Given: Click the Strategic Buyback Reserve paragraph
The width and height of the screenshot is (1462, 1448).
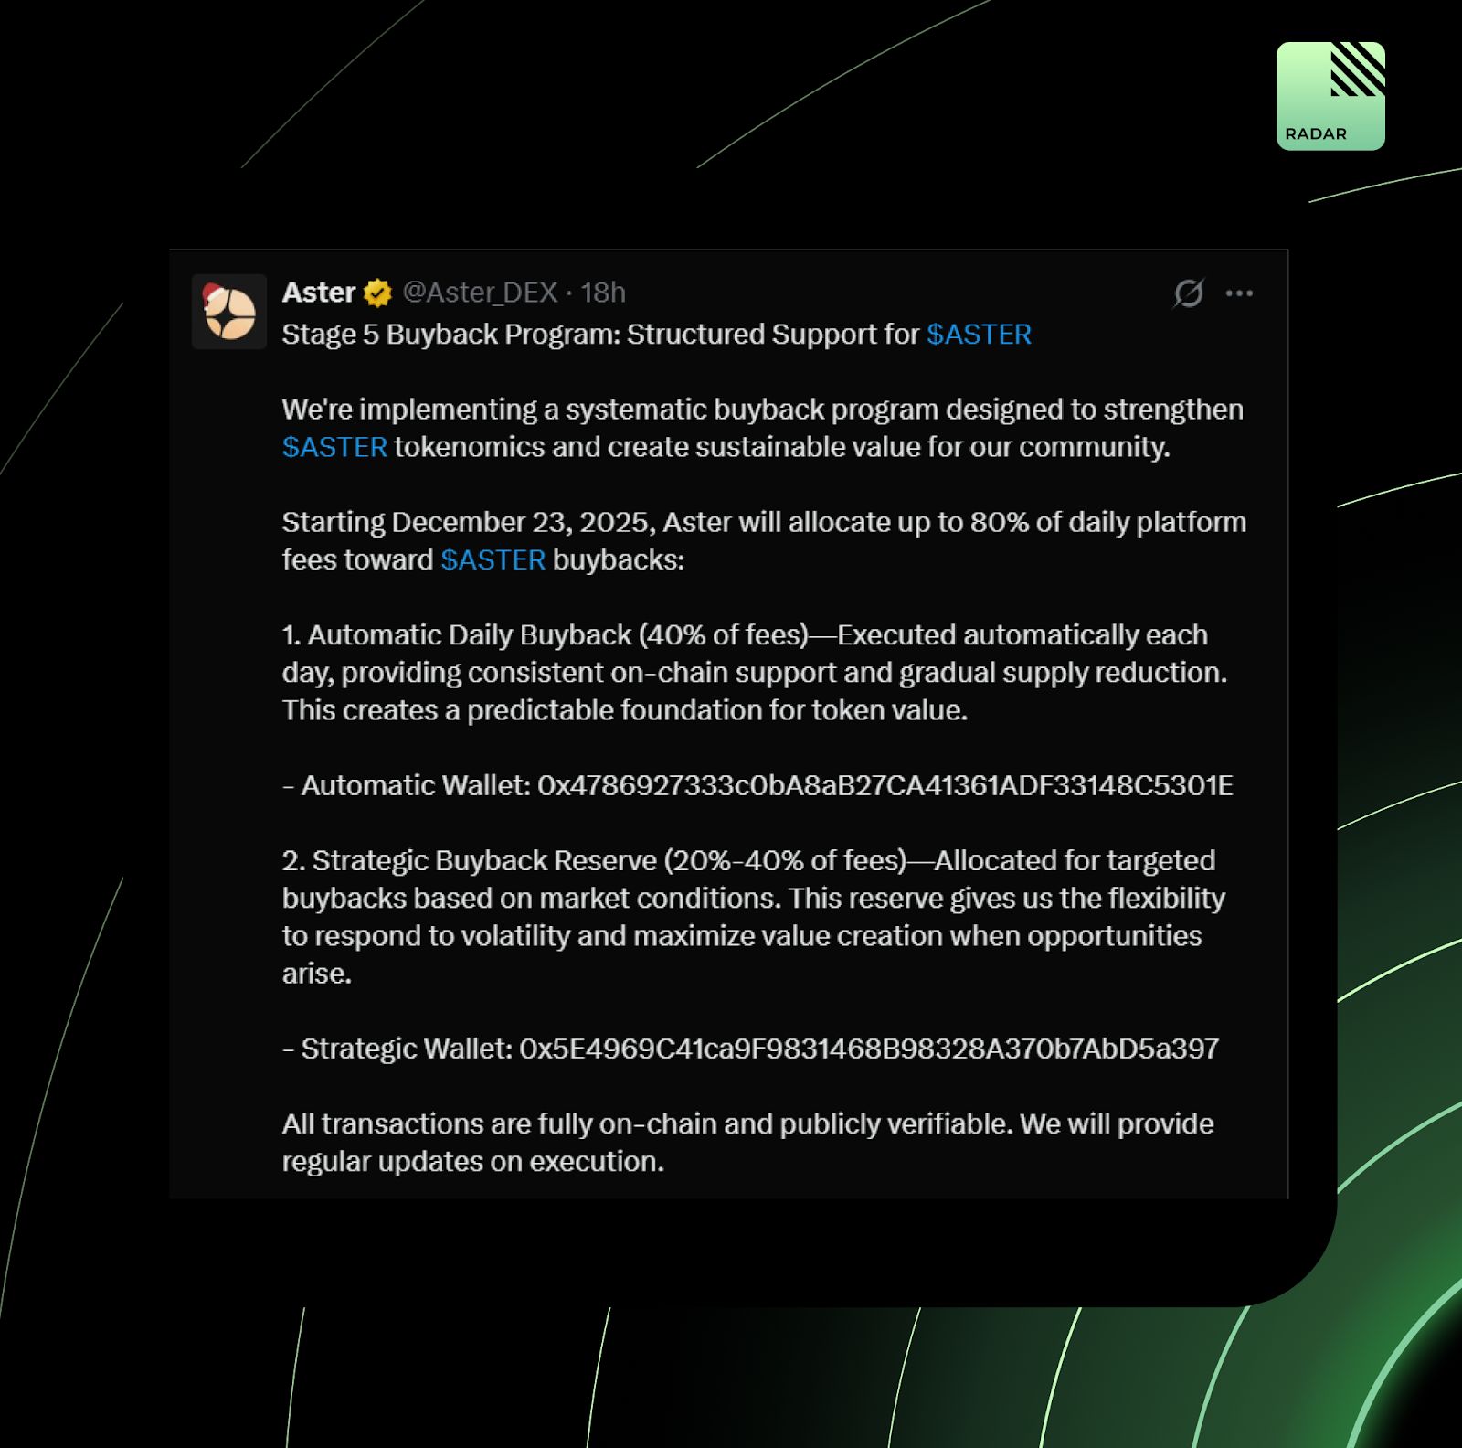Looking at the screenshot, I should [x=754, y=917].
